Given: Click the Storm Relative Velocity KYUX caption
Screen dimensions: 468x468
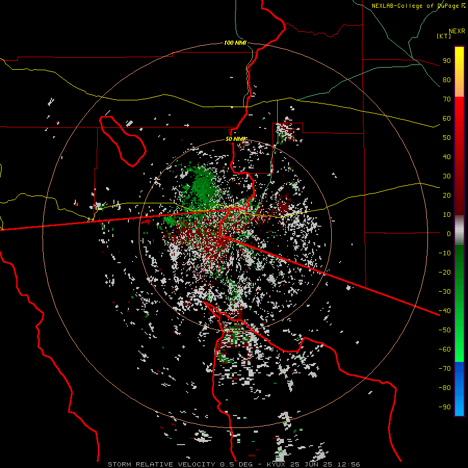Looking at the screenshot, I should pos(233,464).
